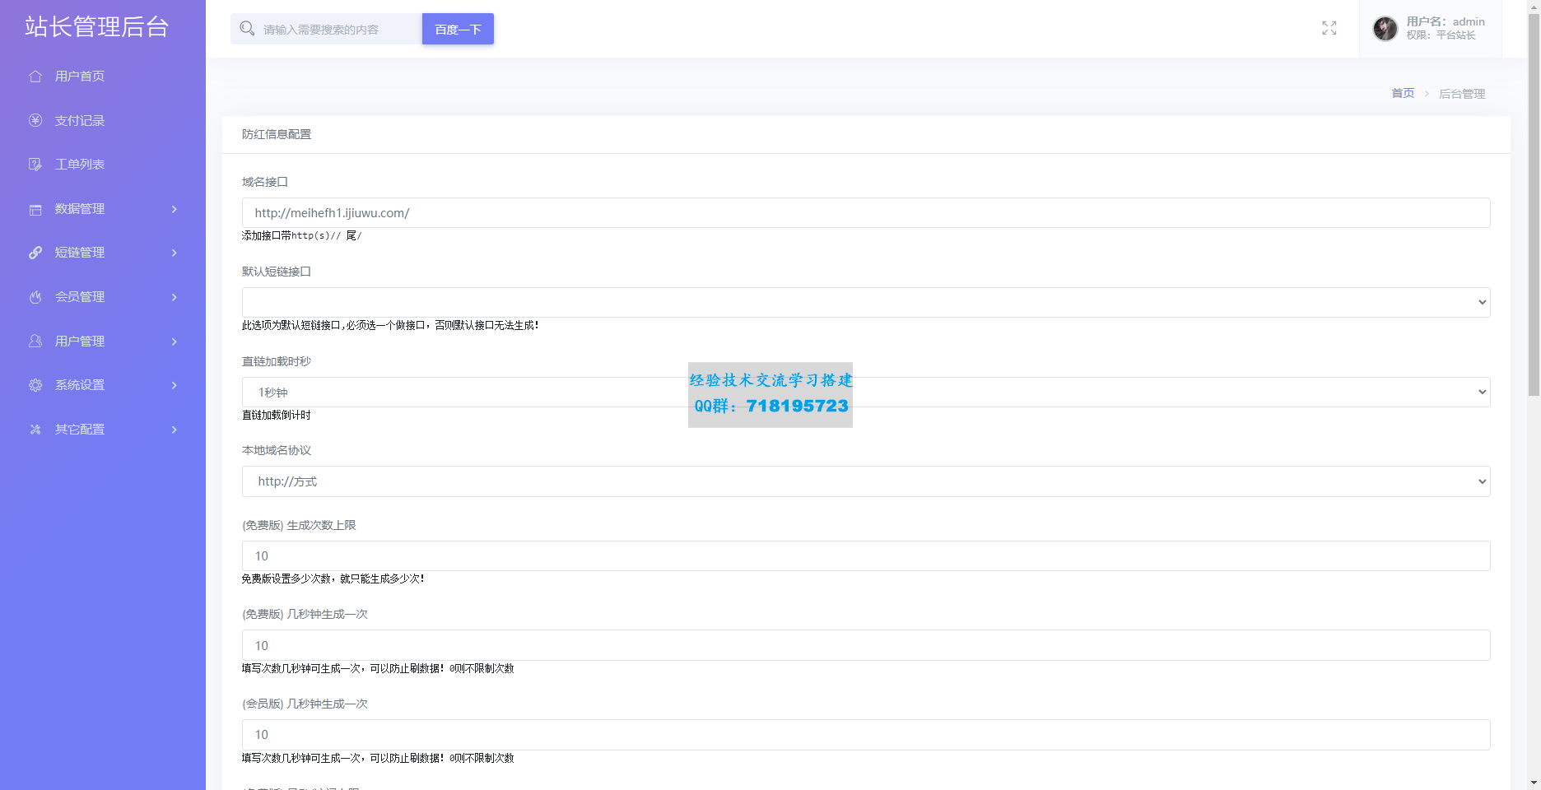Open the 默认短链接口 dropdown

point(865,302)
